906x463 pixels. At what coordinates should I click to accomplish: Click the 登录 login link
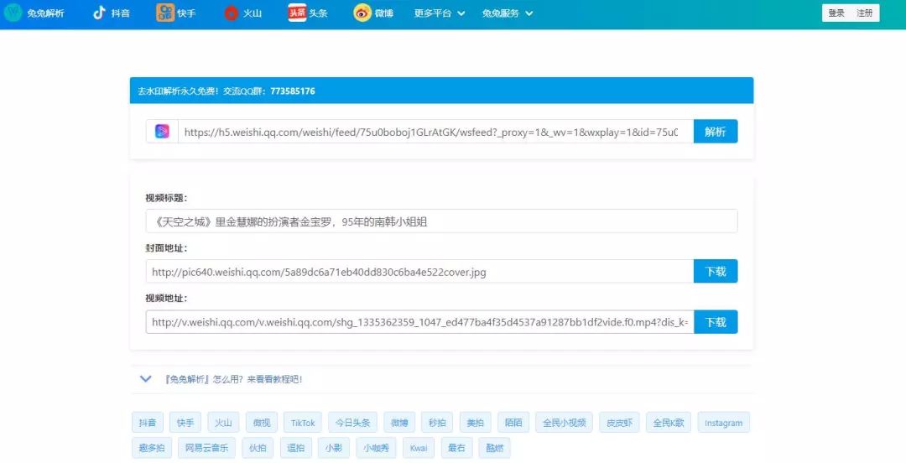(x=836, y=13)
